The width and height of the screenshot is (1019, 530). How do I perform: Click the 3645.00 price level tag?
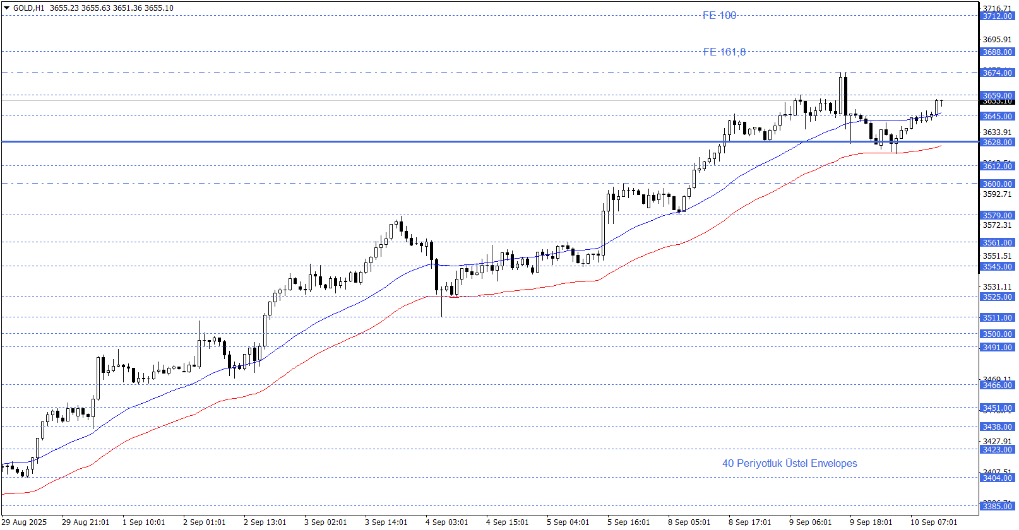998,117
